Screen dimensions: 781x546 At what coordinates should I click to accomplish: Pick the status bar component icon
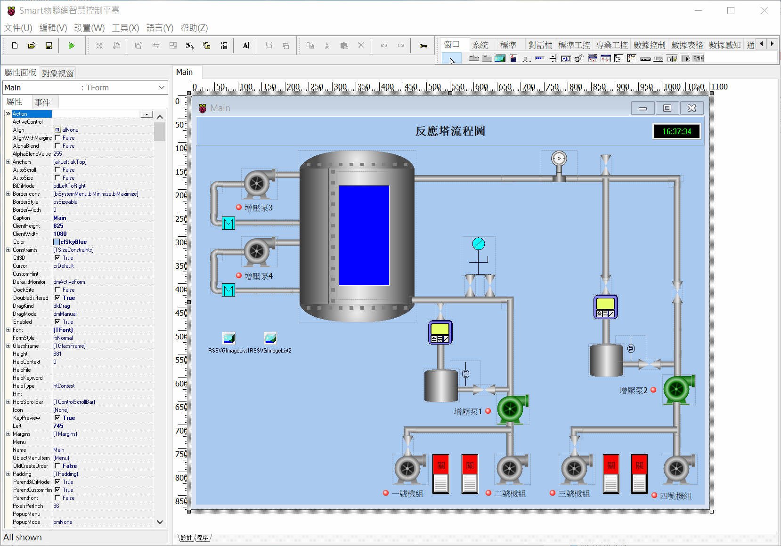click(x=658, y=58)
